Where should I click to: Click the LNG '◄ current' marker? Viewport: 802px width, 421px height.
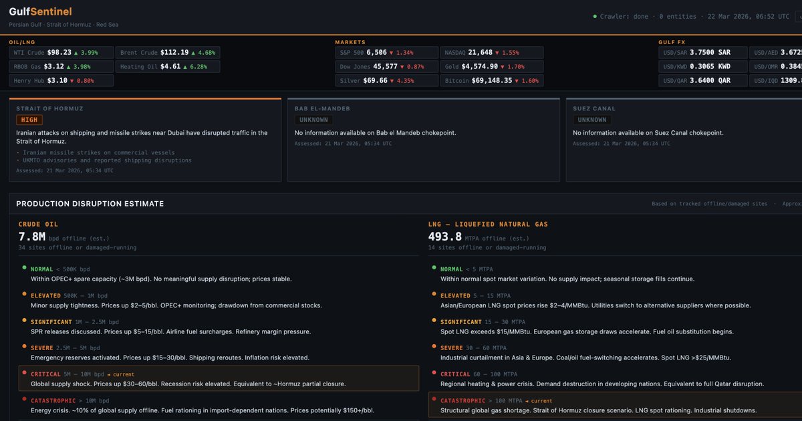coord(538,401)
